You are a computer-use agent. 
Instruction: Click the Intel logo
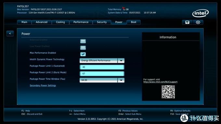201,13
